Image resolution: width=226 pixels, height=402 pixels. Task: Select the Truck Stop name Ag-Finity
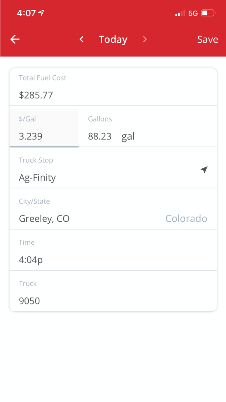click(37, 177)
